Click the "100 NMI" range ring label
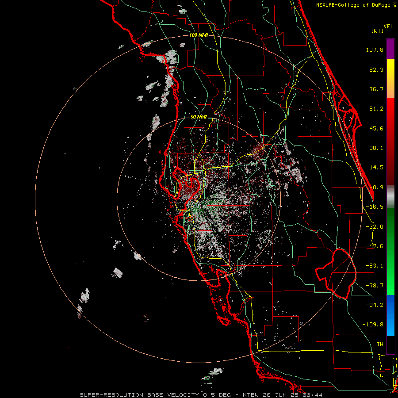Image resolution: width=398 pixels, height=398 pixels. click(199, 35)
